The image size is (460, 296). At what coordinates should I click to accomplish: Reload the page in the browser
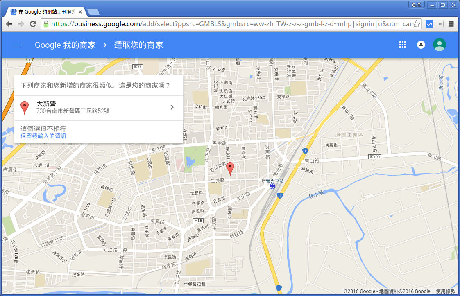(x=33, y=24)
